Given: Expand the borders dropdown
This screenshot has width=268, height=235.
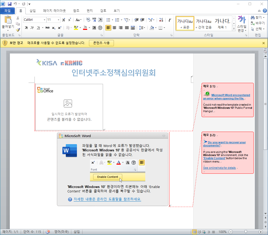Looking at the screenshot, I should click(x=164, y=28).
